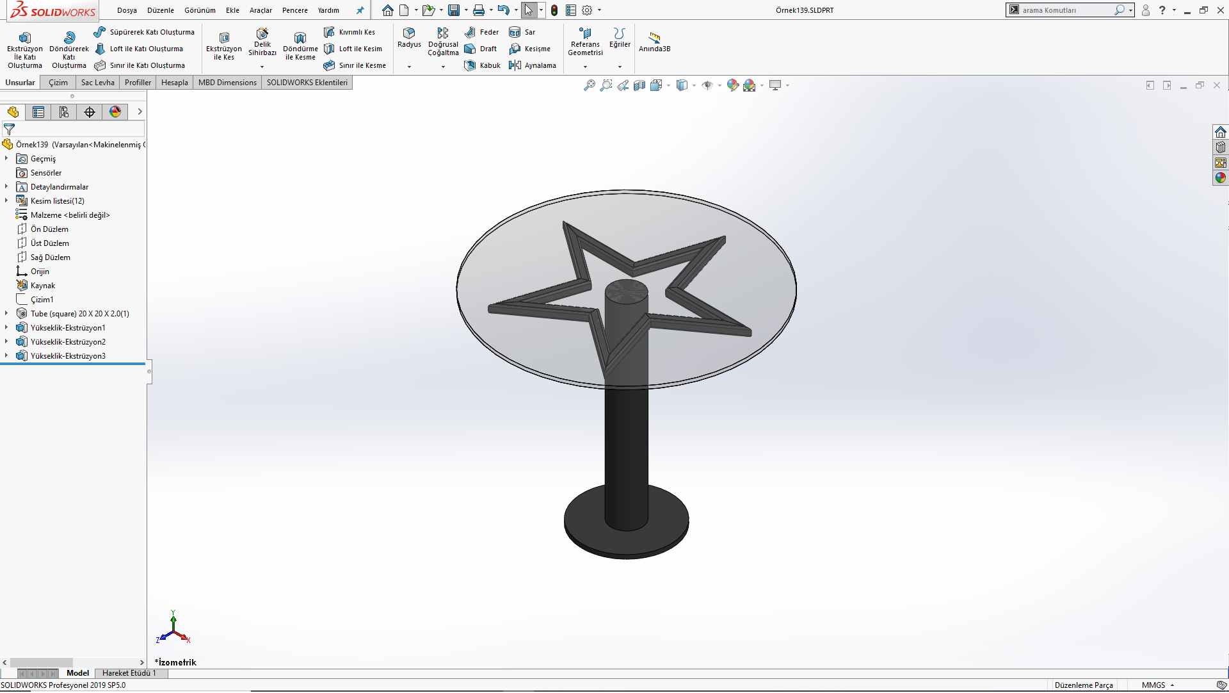This screenshot has width=1229, height=693.
Task: Select Çizim1 sketch item
Action: coord(35,300)
